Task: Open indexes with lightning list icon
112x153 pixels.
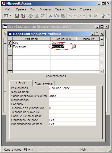Action: click(x=96, y=16)
